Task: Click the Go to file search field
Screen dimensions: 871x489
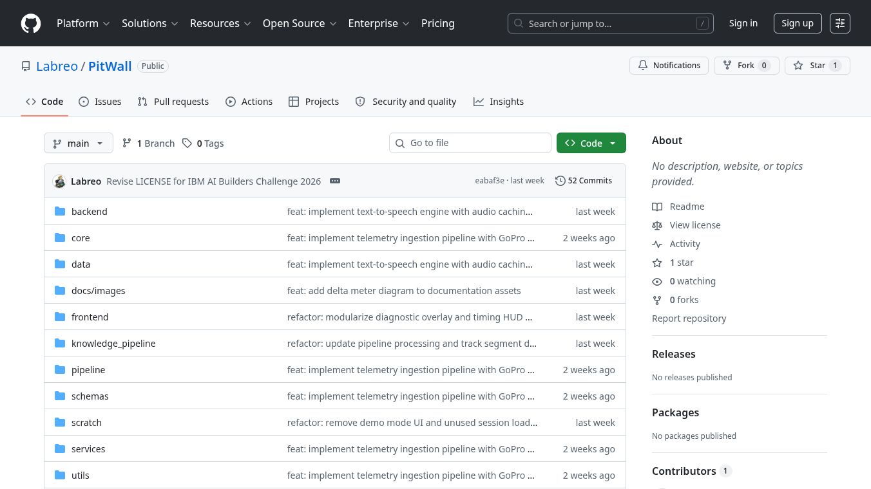Action: coord(470,143)
